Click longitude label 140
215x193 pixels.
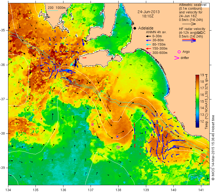tap(173, 190)
